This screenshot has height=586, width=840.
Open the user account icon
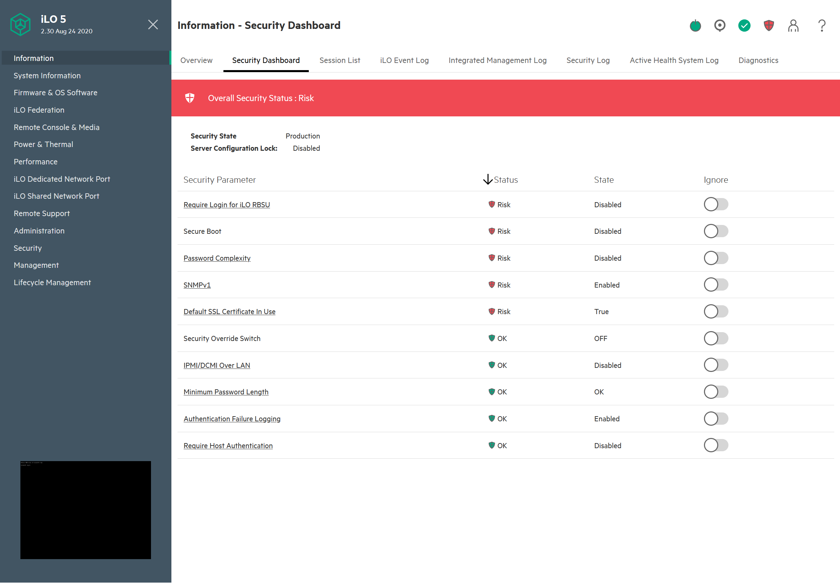[x=793, y=26]
